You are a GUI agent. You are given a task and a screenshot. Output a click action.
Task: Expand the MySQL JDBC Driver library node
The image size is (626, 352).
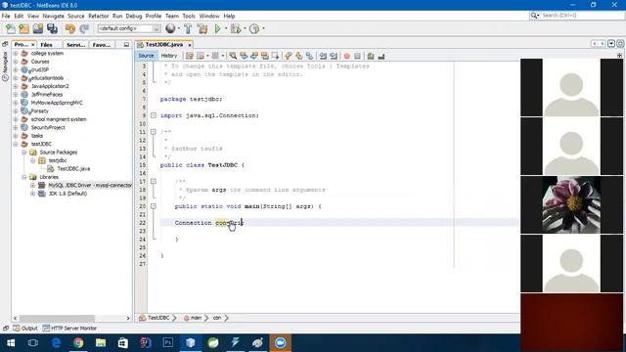click(x=32, y=185)
